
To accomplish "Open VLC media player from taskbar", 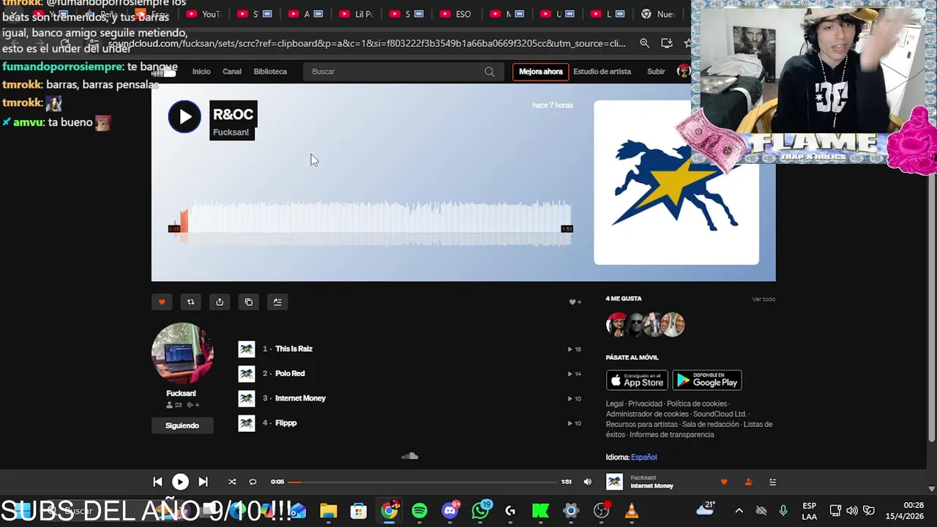I will 631,511.
